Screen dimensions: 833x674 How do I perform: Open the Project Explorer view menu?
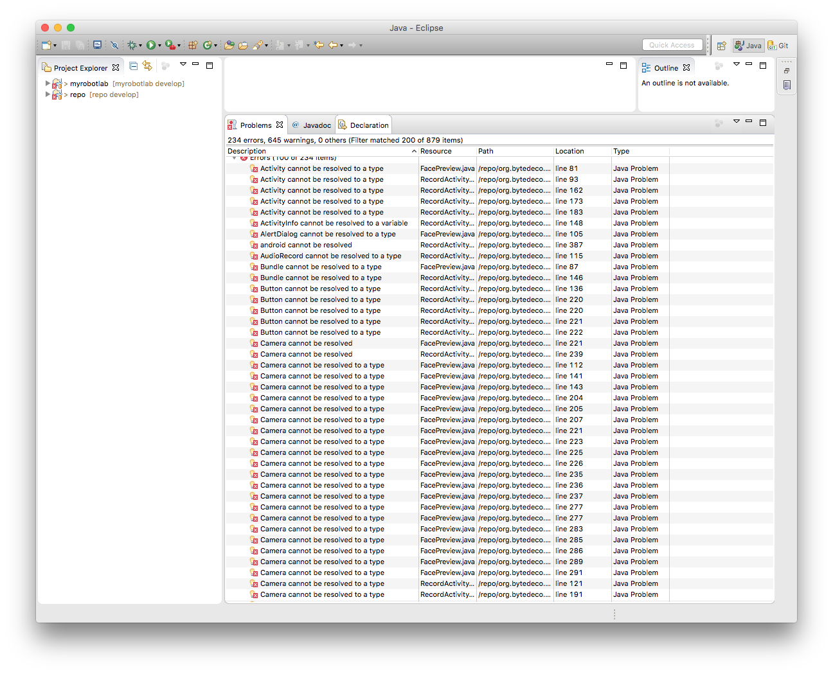(x=183, y=64)
